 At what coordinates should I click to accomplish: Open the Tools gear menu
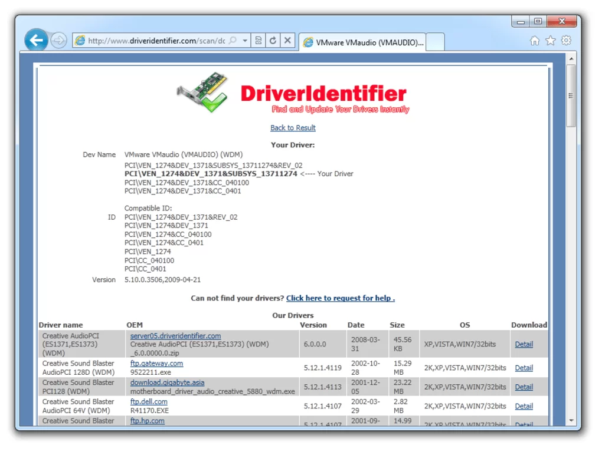click(x=566, y=41)
